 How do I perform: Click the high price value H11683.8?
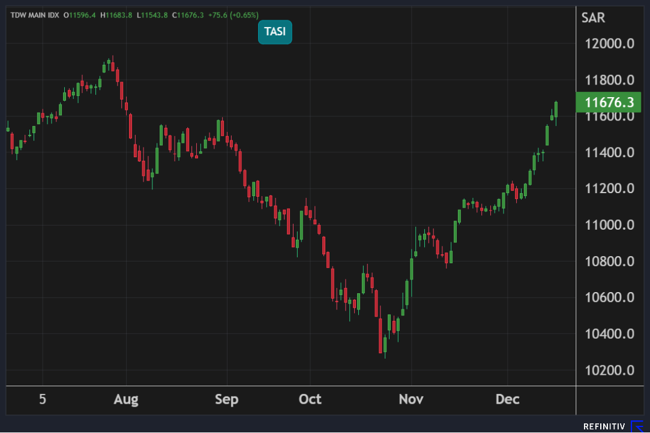(x=117, y=15)
